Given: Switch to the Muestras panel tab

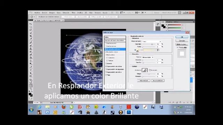Looking at the screenshot, I should [169, 22].
